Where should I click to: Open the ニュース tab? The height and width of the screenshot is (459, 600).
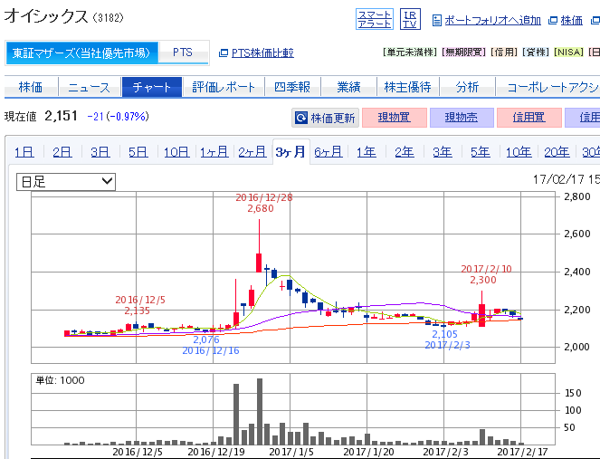pos(90,87)
